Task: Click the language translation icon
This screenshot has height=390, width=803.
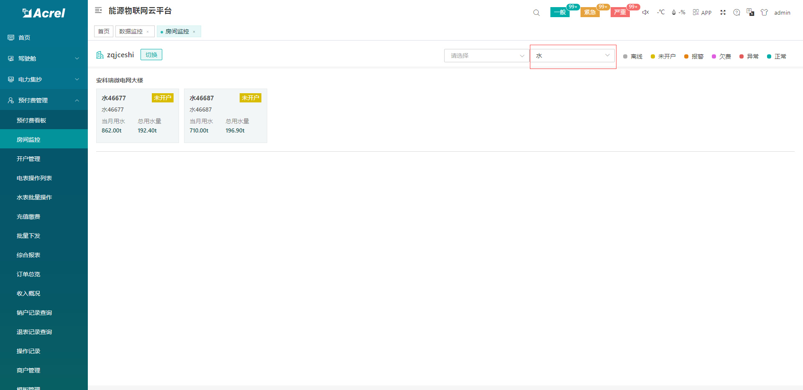Action: [x=750, y=13]
